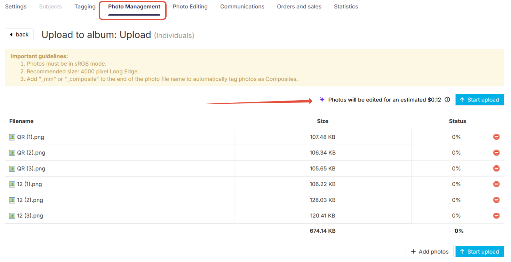This screenshot has height=262, width=511.
Task: Click the total size 674.14 KB
Action: [x=323, y=231]
